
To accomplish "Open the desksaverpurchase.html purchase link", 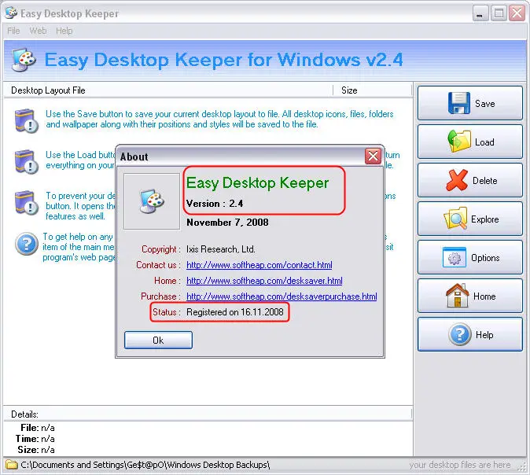I will pos(282,296).
